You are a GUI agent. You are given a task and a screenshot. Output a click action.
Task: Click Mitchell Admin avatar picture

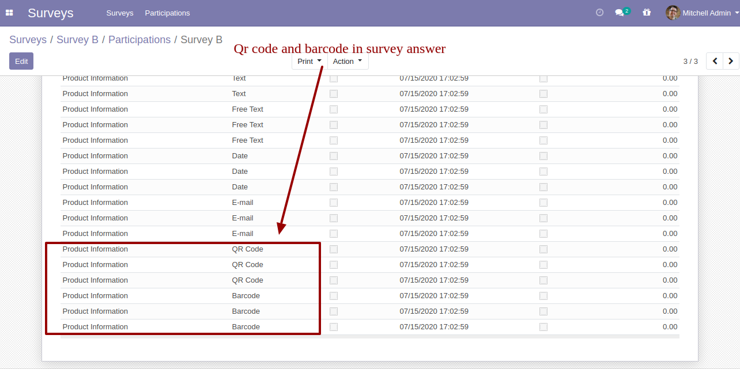673,13
